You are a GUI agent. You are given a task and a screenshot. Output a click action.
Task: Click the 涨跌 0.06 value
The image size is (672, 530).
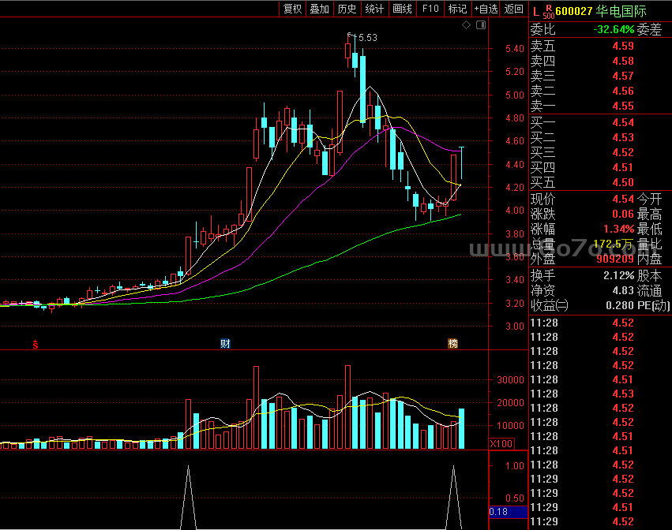pos(623,214)
